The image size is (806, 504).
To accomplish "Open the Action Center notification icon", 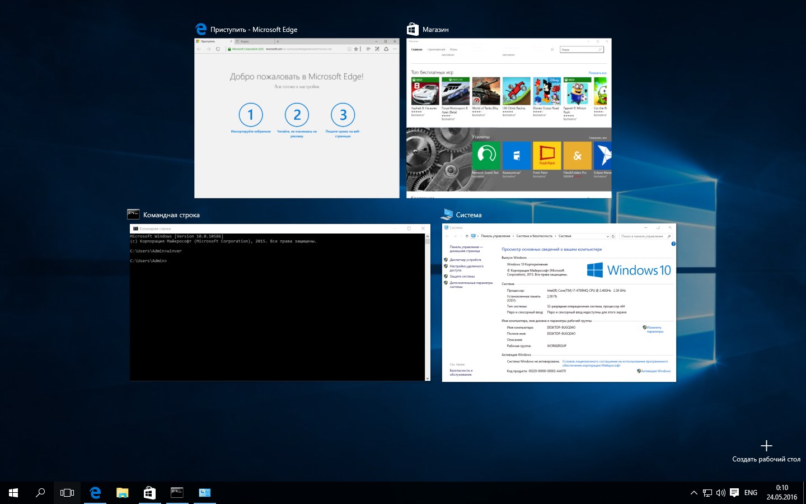I will point(734,493).
